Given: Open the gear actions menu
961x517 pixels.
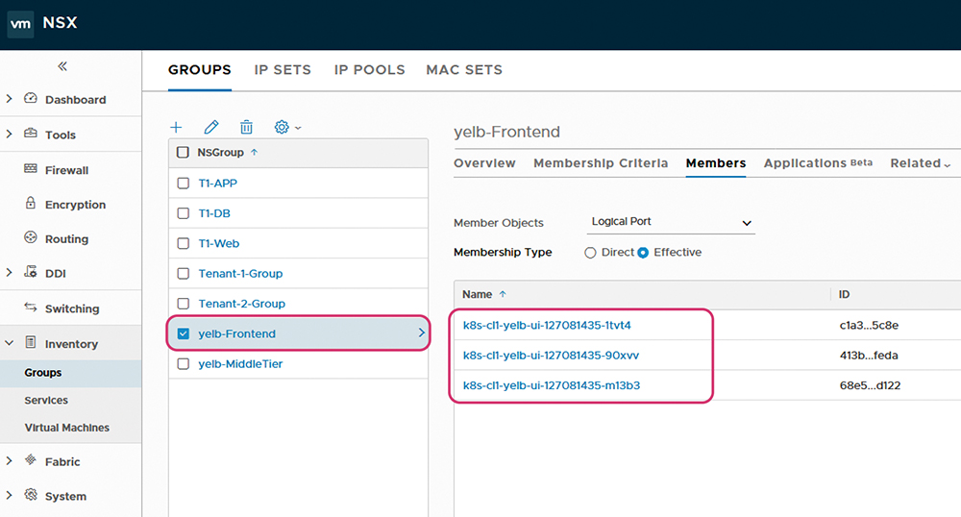Looking at the screenshot, I should 287,128.
